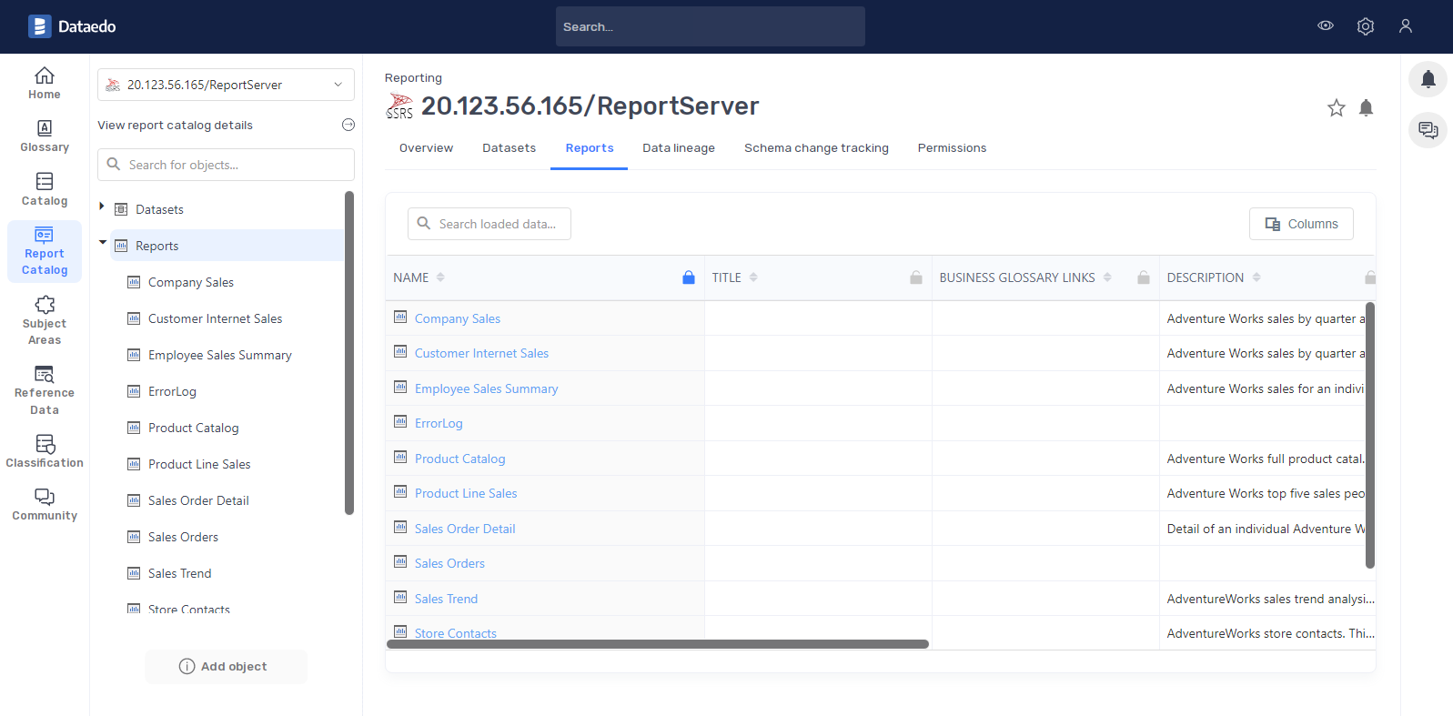Collapse the Reports tree node

[103, 244]
